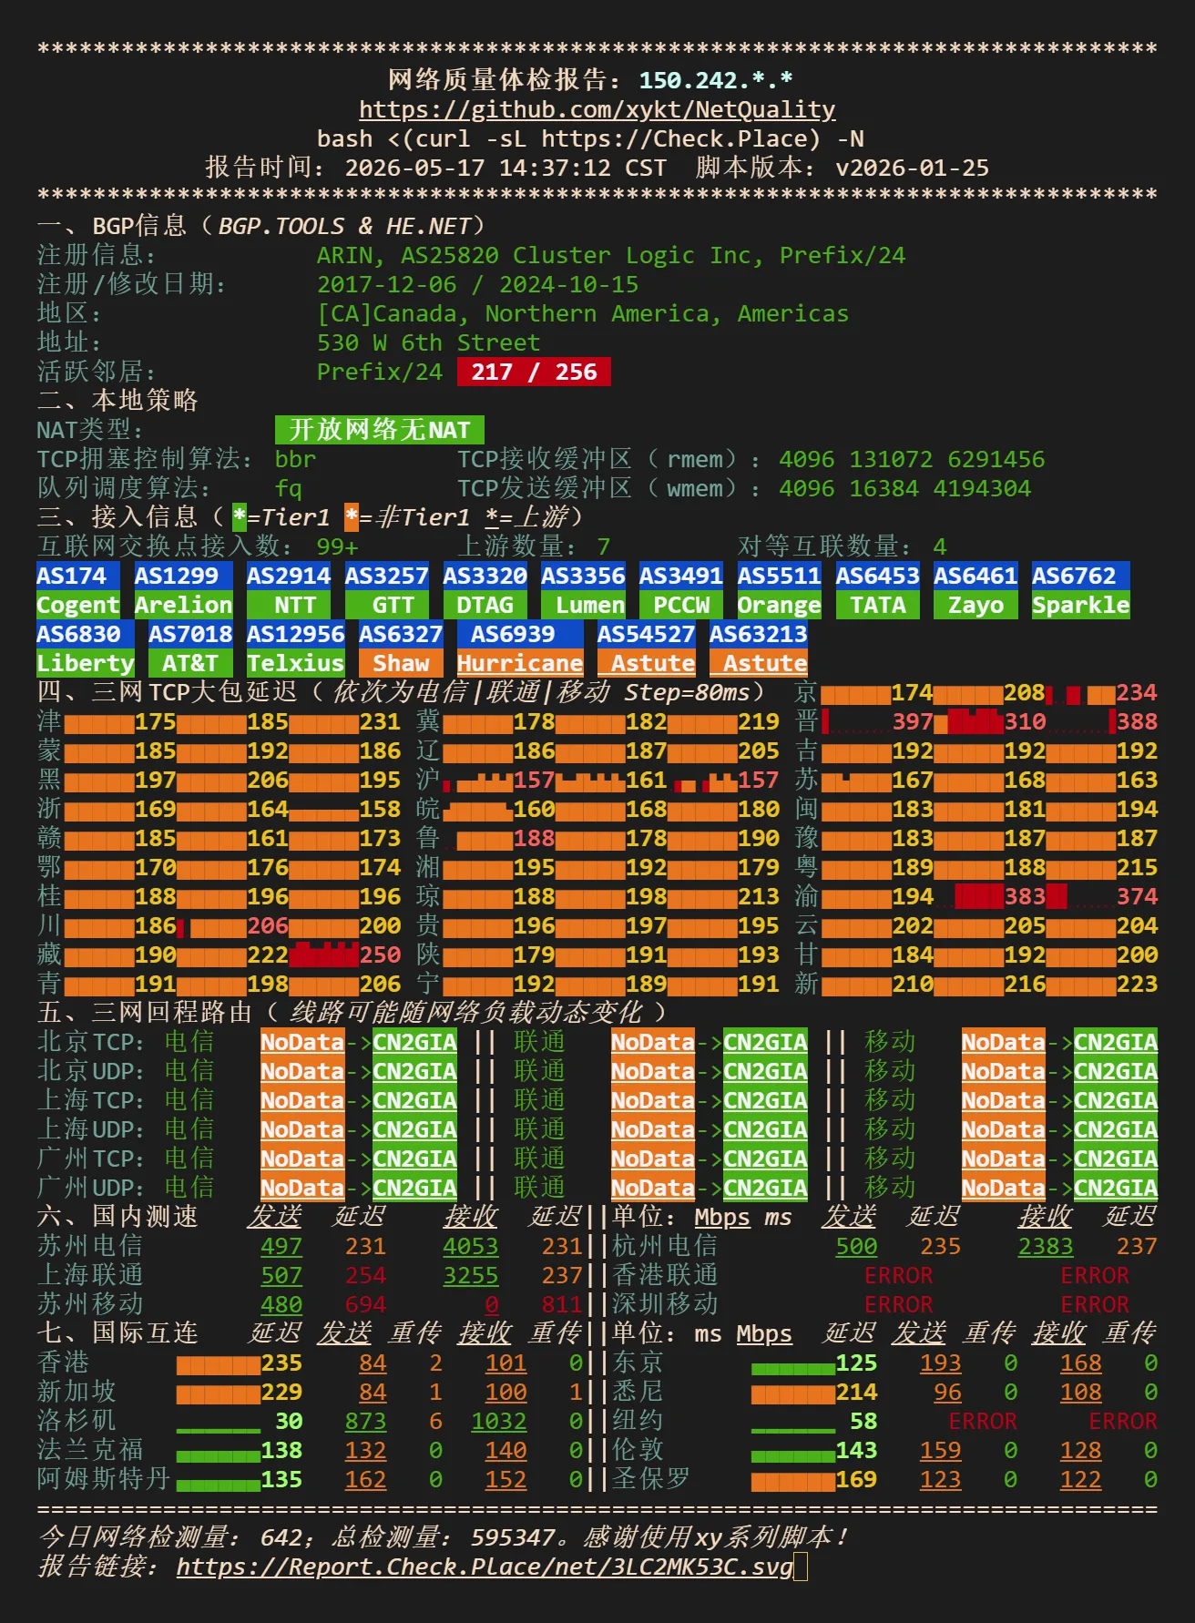Click the AS63213 label

tap(758, 634)
